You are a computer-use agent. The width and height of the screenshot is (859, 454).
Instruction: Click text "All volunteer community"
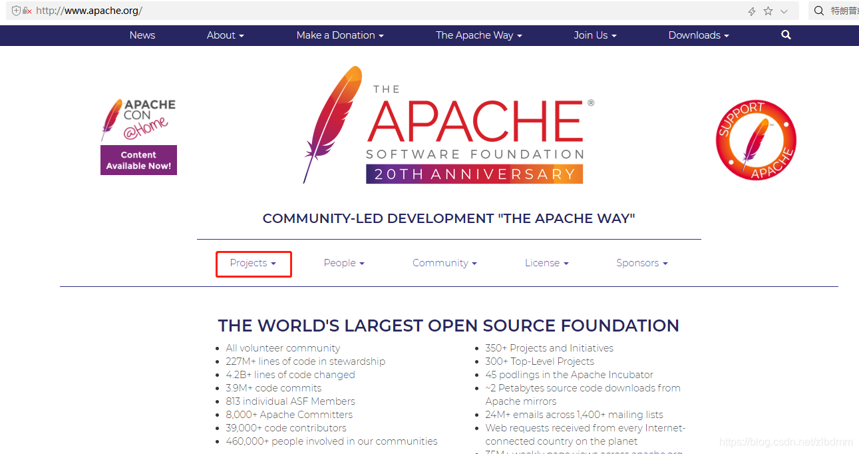(x=283, y=348)
